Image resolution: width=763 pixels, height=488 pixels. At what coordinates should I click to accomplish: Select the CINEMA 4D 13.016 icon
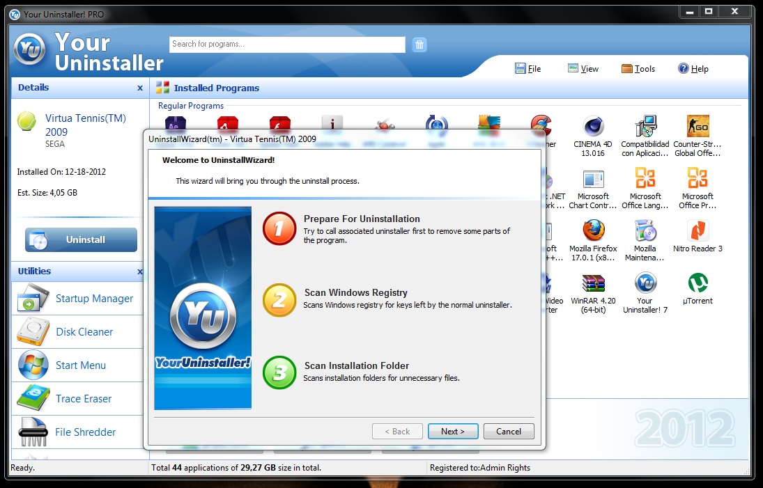pos(593,126)
